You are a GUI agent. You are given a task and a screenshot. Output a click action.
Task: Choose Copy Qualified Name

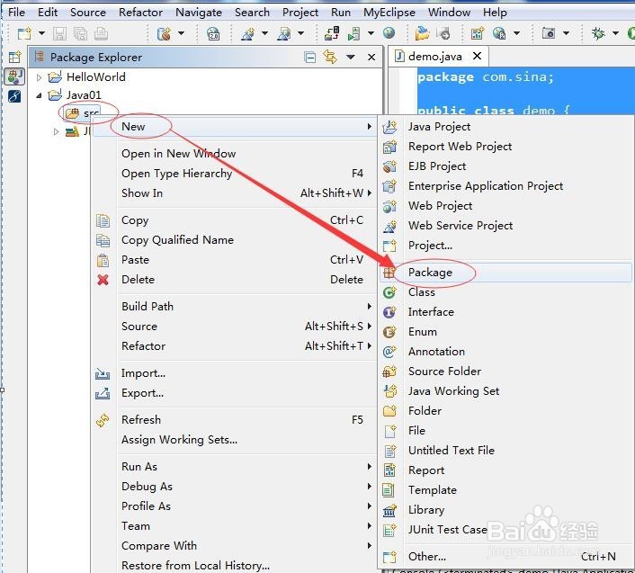click(235, 240)
